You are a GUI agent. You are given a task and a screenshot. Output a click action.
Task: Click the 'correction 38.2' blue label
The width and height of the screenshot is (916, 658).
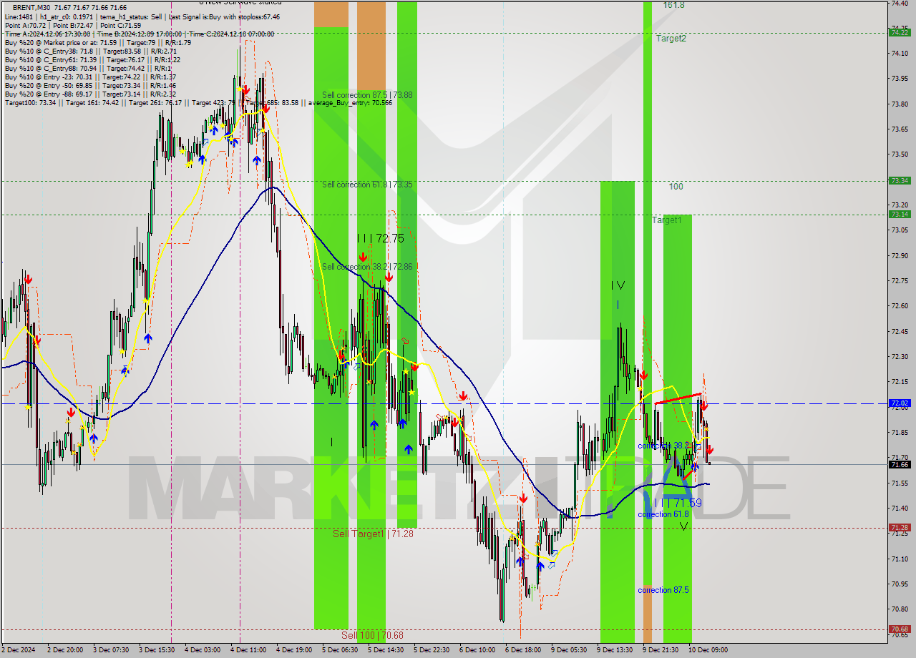tap(663, 446)
